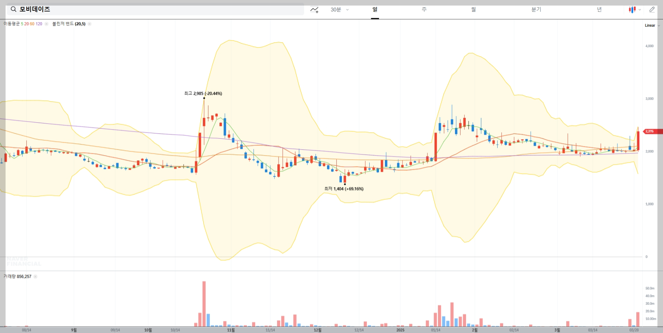The width and height of the screenshot is (663, 333).
Task: Click the purple 120-day moving average value
Action: click(39, 24)
